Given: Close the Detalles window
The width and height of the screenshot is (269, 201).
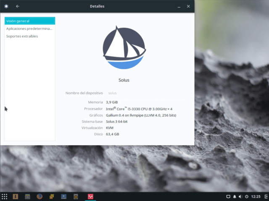Looking at the screenshot, I should click(x=188, y=6).
